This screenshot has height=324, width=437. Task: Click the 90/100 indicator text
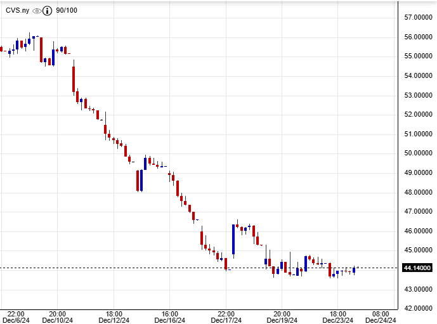click(x=67, y=11)
